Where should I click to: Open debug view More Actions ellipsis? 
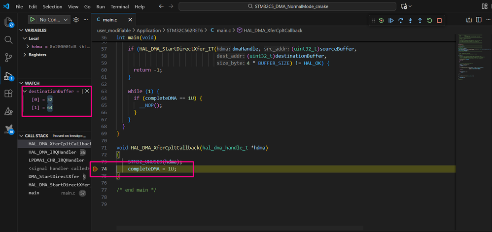(x=86, y=19)
